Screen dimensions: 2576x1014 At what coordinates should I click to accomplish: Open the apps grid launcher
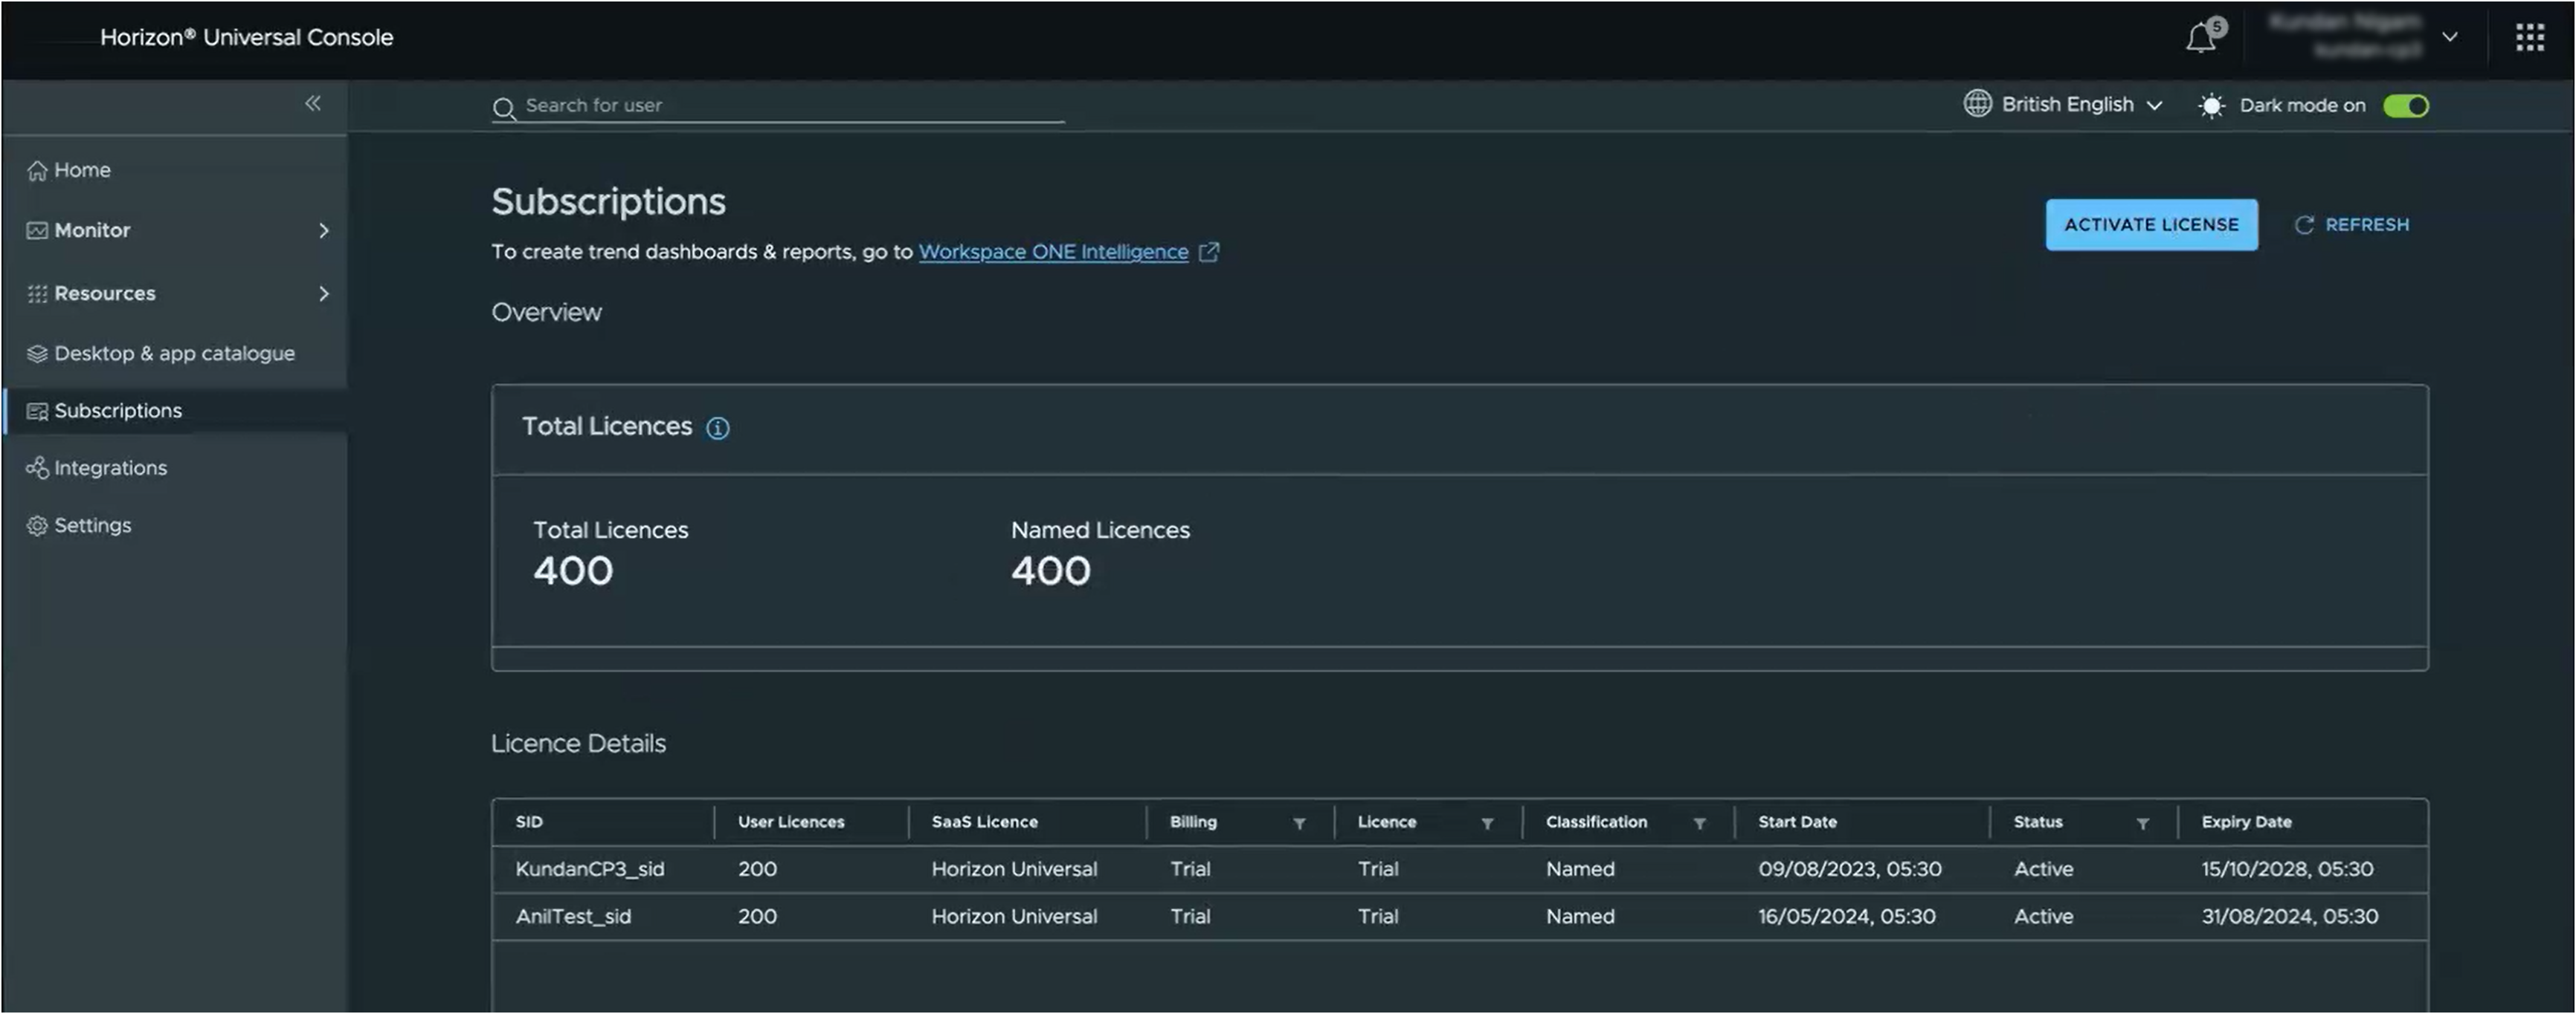tap(2530, 37)
